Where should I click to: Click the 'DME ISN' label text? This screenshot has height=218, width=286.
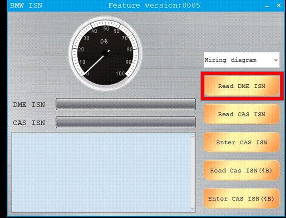[x=29, y=105]
